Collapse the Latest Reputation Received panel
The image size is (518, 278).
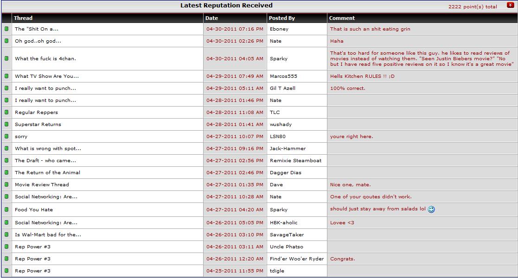click(511, 5)
